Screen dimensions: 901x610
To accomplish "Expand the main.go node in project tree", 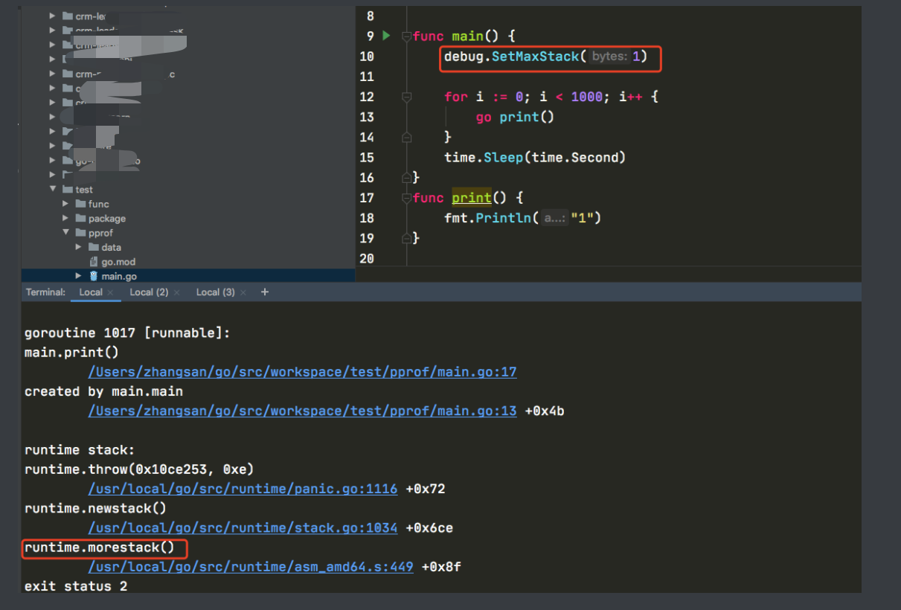I will pyautogui.click(x=78, y=275).
